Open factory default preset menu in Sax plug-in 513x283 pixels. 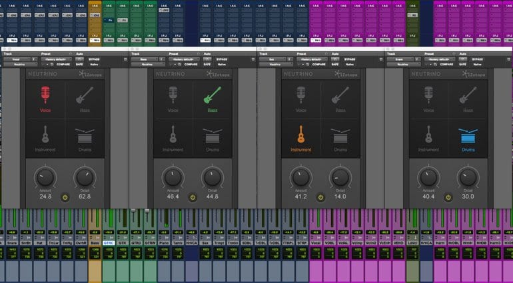[x=312, y=59]
